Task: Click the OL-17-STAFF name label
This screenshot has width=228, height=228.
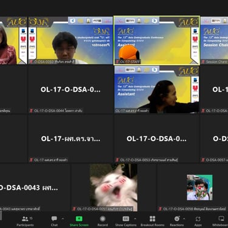Action: [130, 61]
